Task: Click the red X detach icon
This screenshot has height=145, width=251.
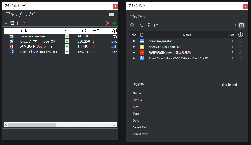Action: [x=108, y=23]
